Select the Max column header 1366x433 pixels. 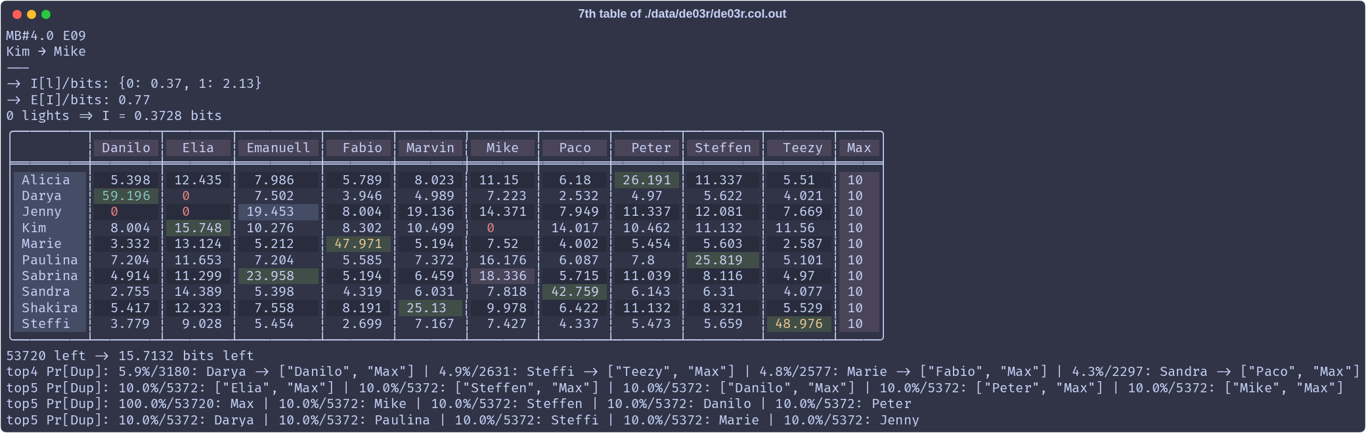(x=859, y=148)
